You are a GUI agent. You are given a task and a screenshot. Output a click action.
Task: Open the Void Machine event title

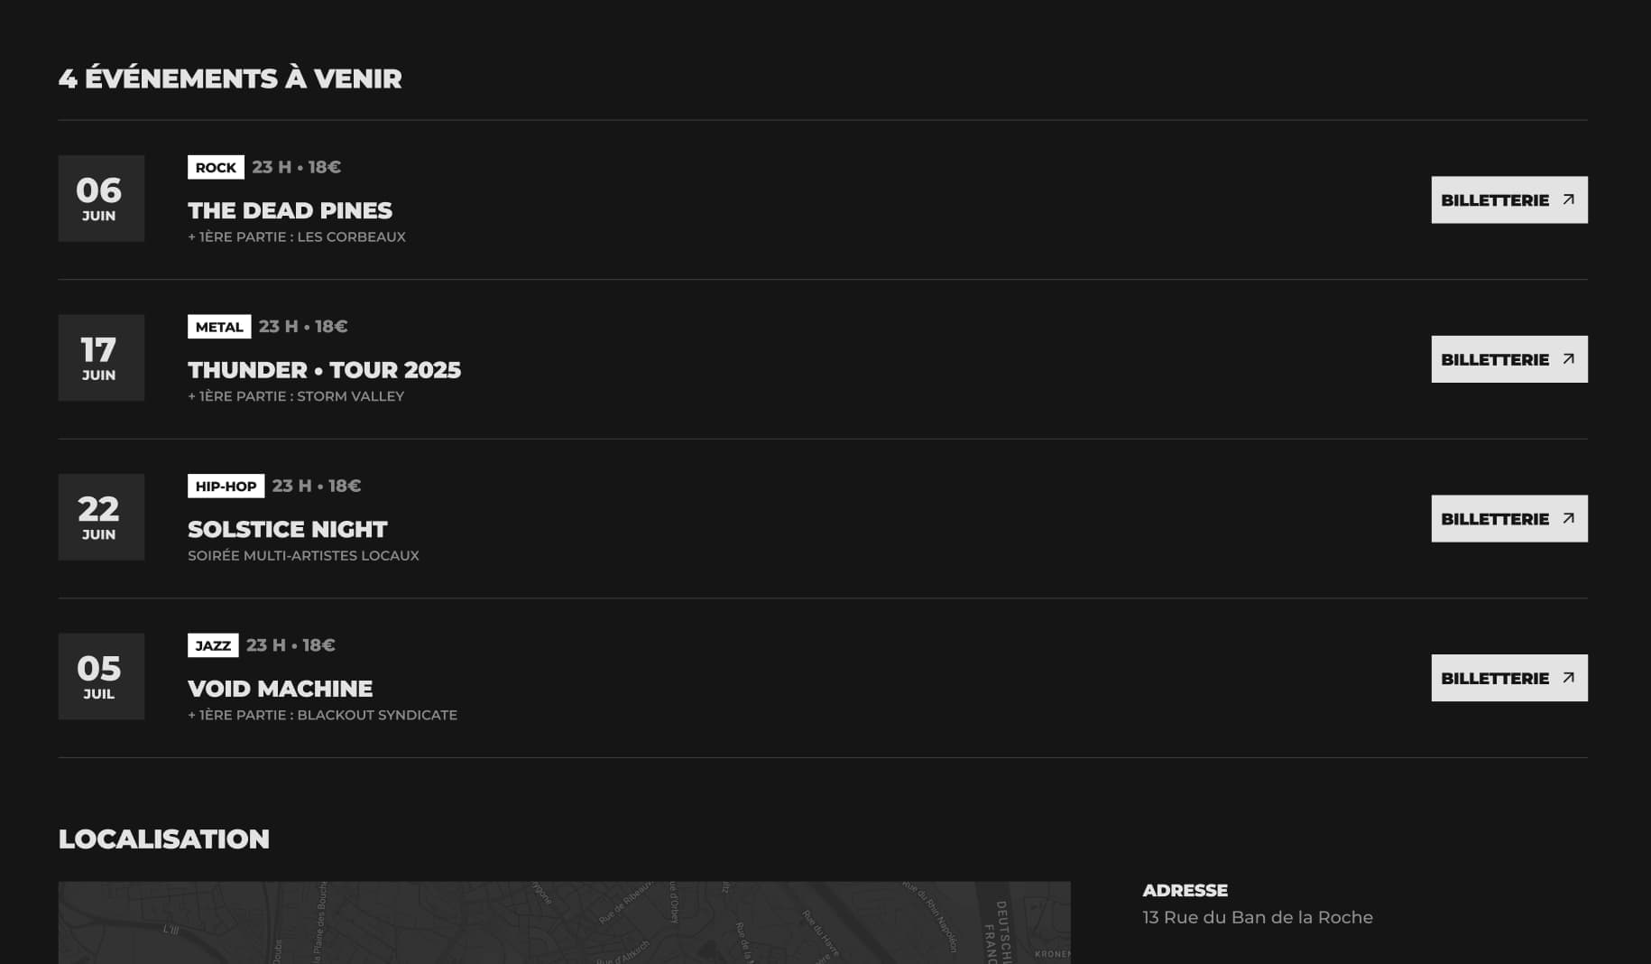tap(280, 689)
